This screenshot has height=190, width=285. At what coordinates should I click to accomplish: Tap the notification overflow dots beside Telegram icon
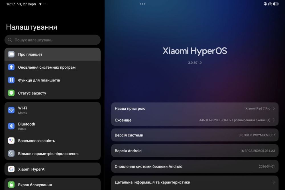pos(44,4)
